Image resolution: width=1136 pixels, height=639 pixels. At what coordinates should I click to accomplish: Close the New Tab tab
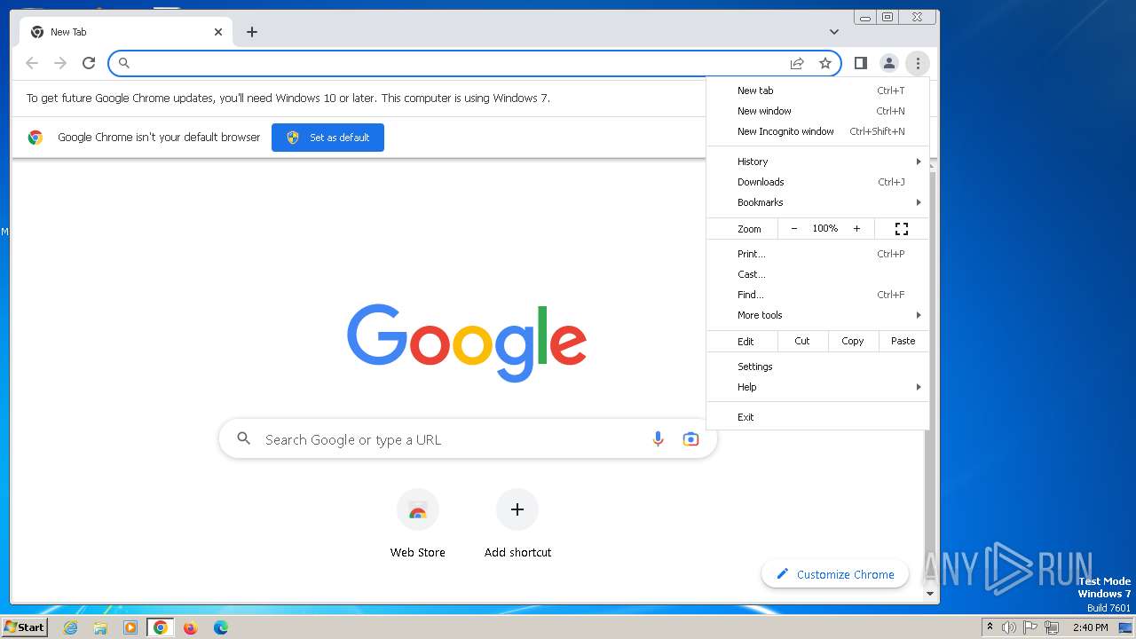[x=218, y=32]
